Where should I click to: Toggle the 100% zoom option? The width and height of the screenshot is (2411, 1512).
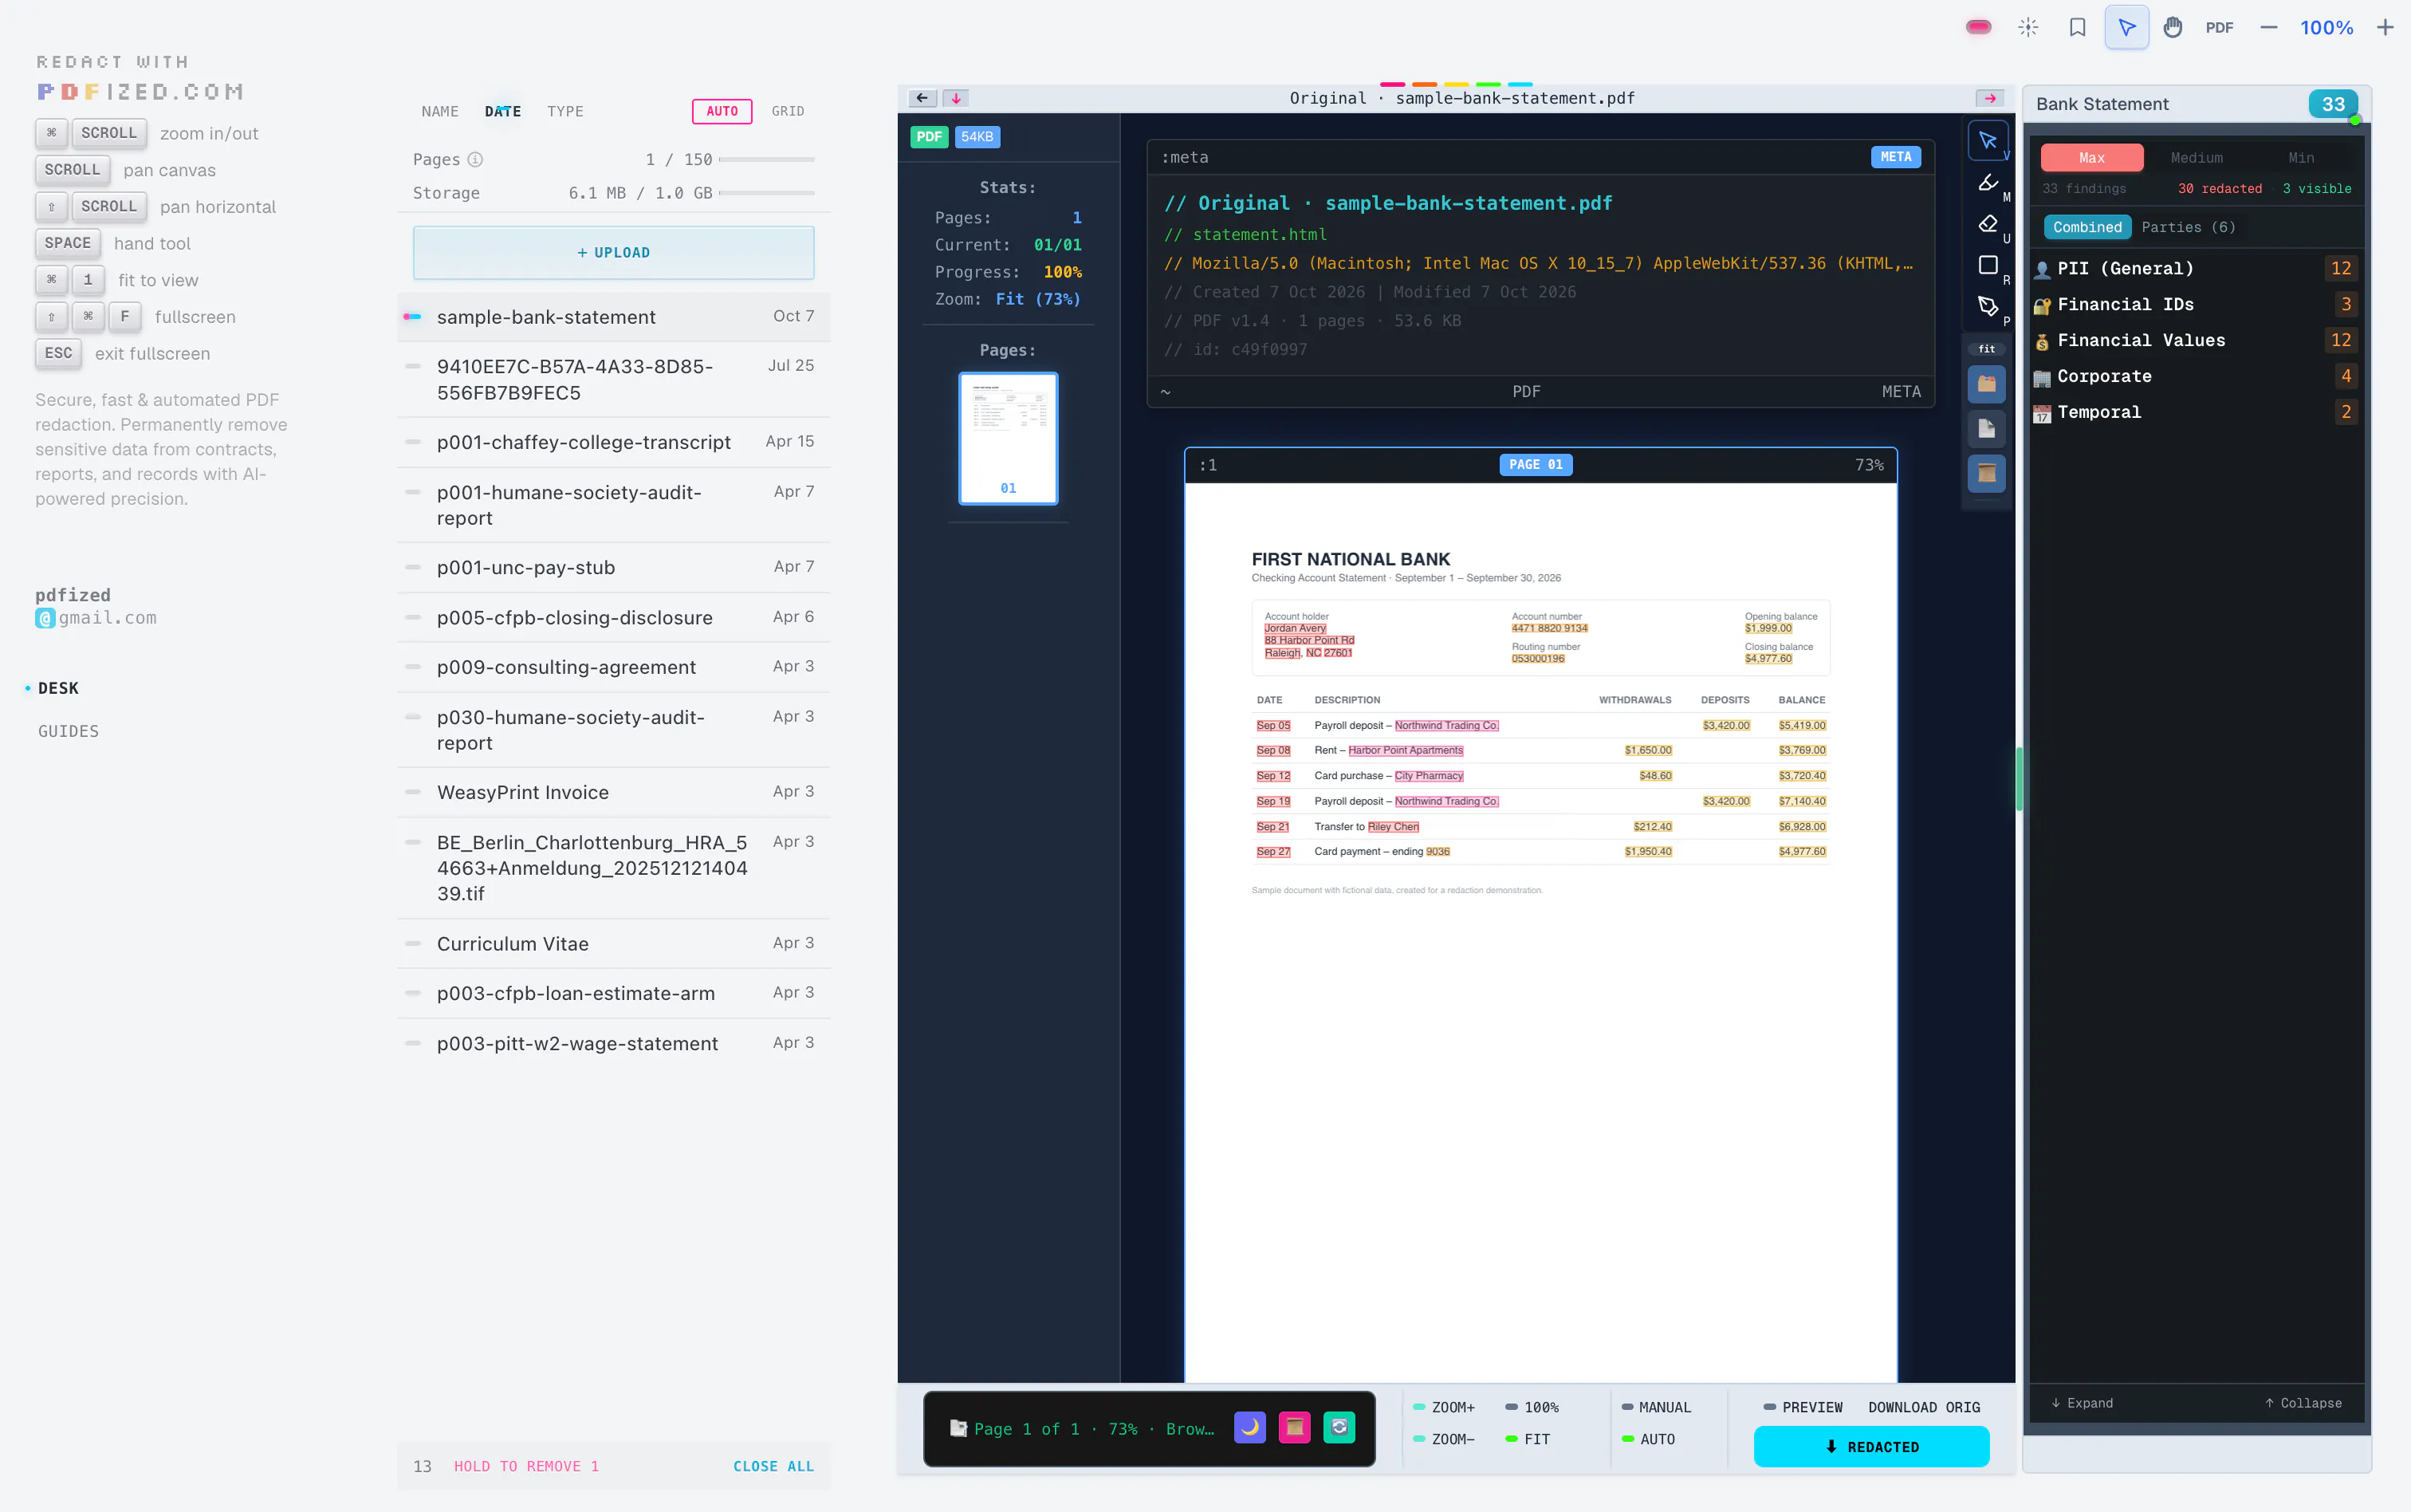pyautogui.click(x=1532, y=1407)
